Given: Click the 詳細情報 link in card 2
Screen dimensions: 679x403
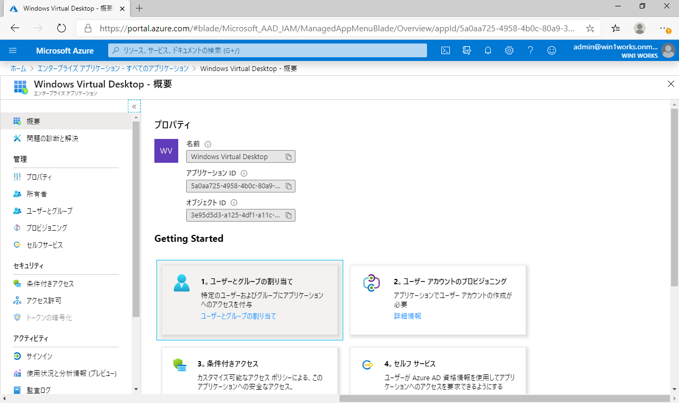Looking at the screenshot, I should [407, 316].
